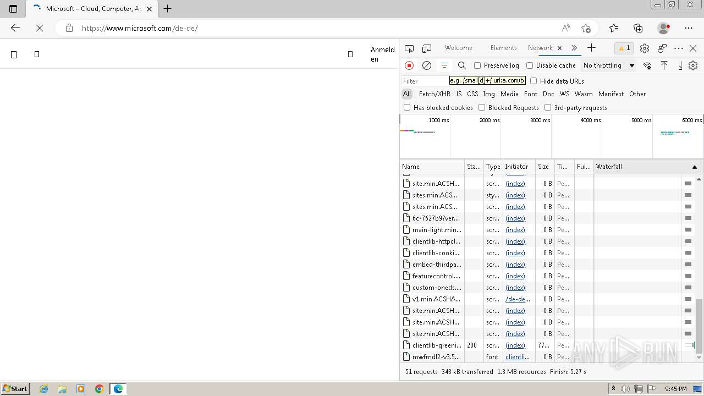The width and height of the screenshot is (704, 396).
Task: Sort requests by Size column header
Action: tap(545, 167)
